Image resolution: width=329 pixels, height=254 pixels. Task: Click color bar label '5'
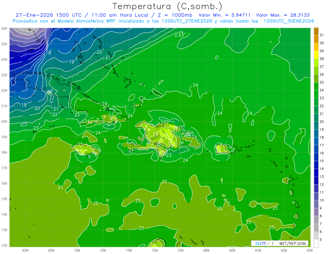321,239
